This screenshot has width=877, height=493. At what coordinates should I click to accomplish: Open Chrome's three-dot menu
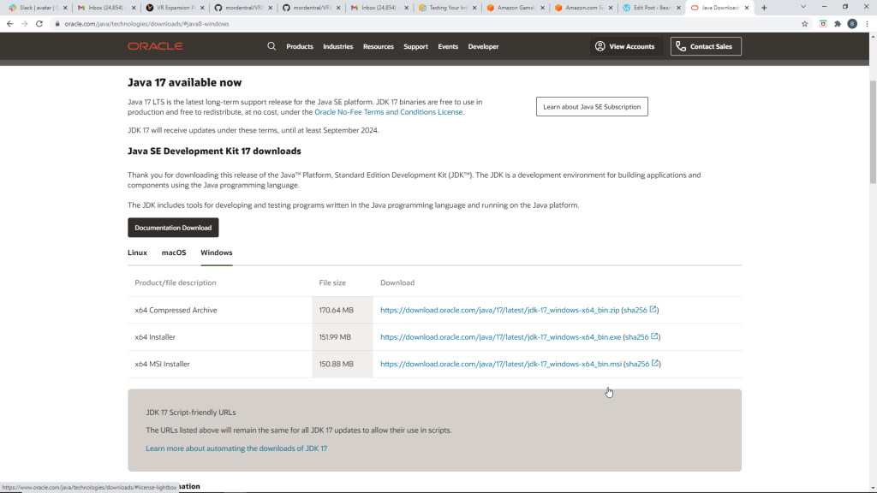tap(868, 24)
